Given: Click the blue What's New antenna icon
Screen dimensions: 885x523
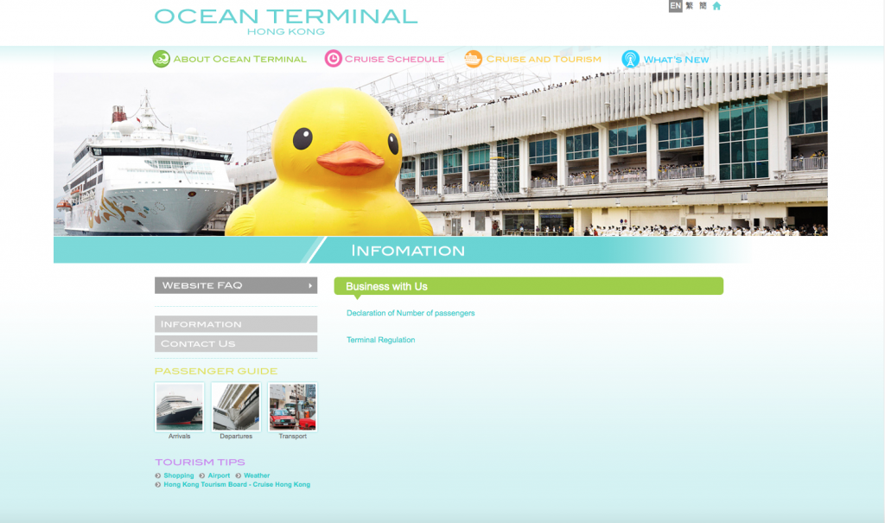Looking at the screenshot, I should pyautogui.click(x=630, y=59).
